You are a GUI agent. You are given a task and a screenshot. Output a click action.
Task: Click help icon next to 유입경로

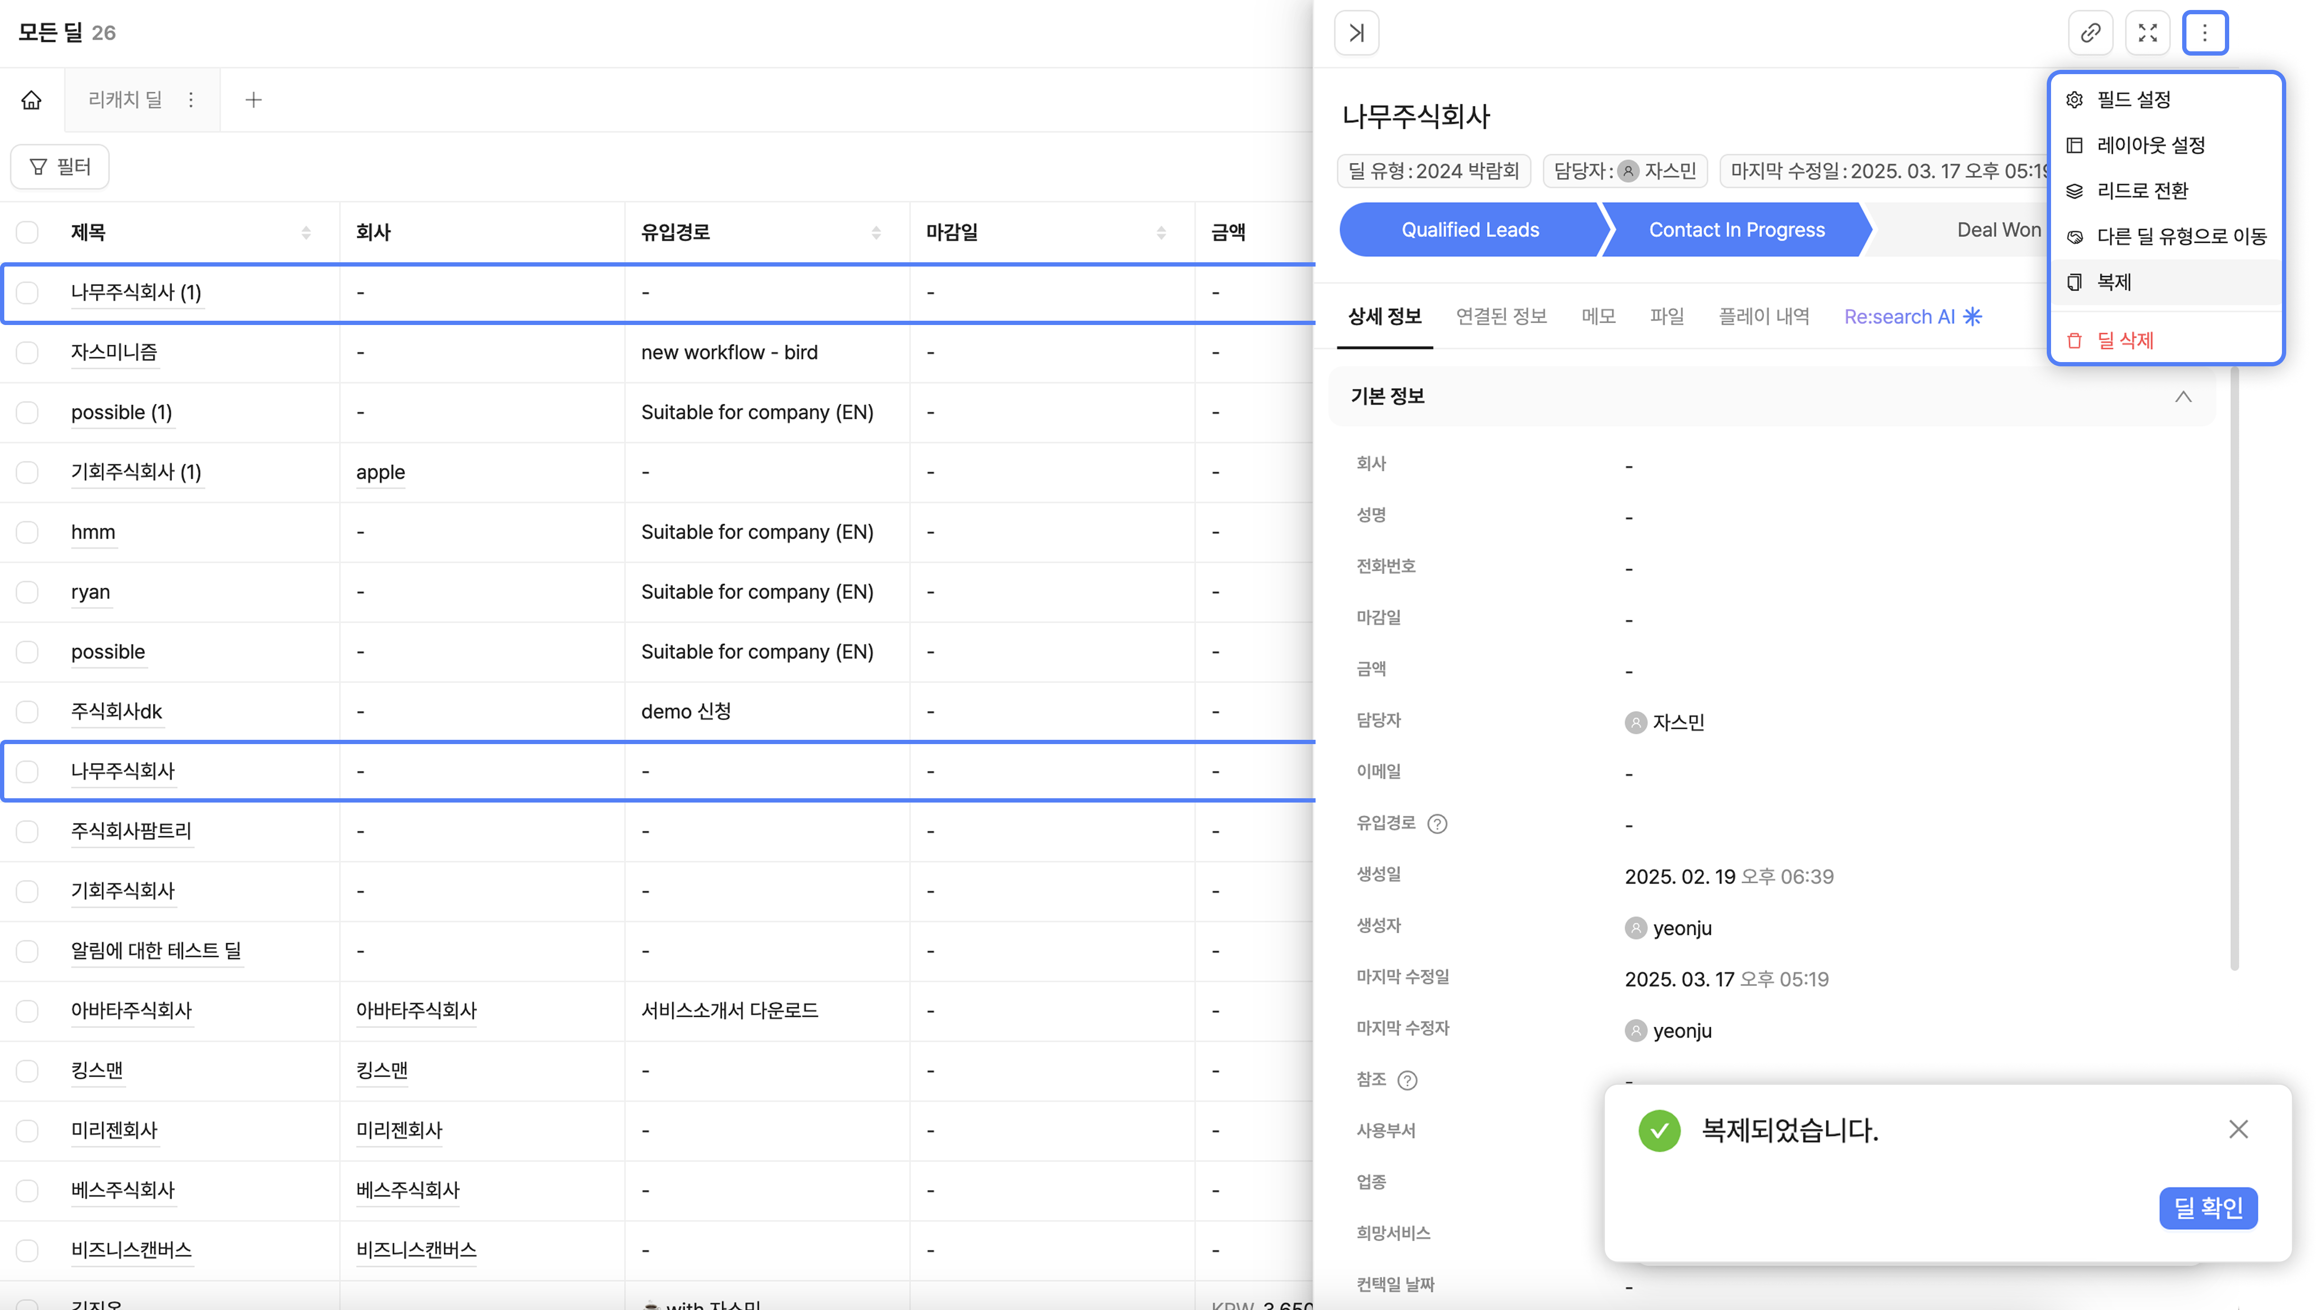coord(1437,823)
